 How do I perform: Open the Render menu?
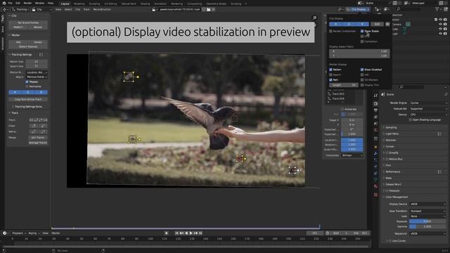coord(27,3)
